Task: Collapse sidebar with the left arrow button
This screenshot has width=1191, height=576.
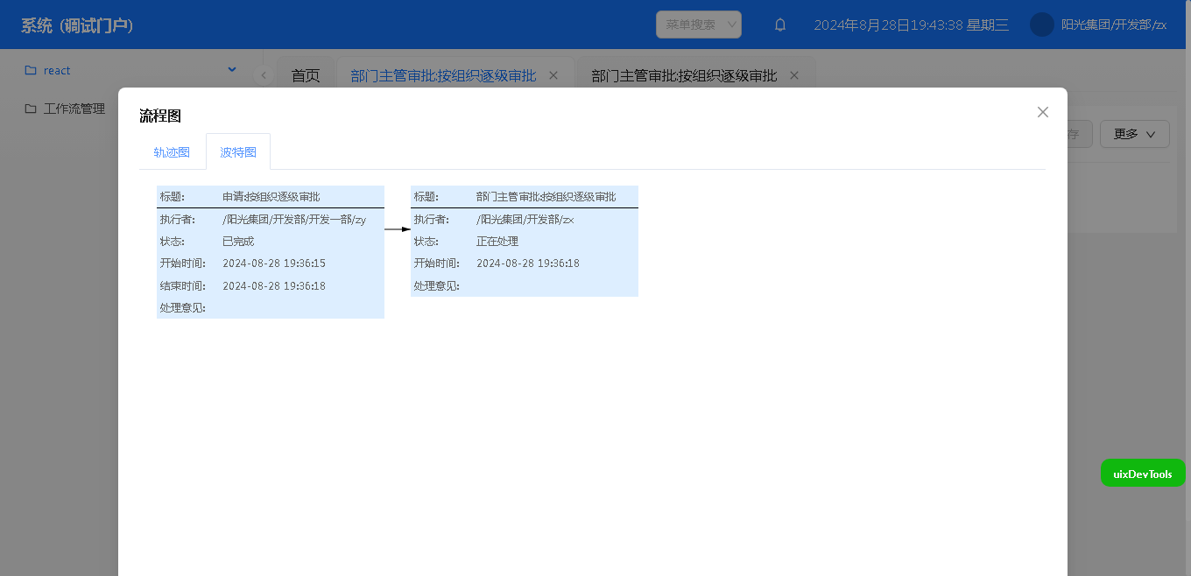Action: click(264, 75)
